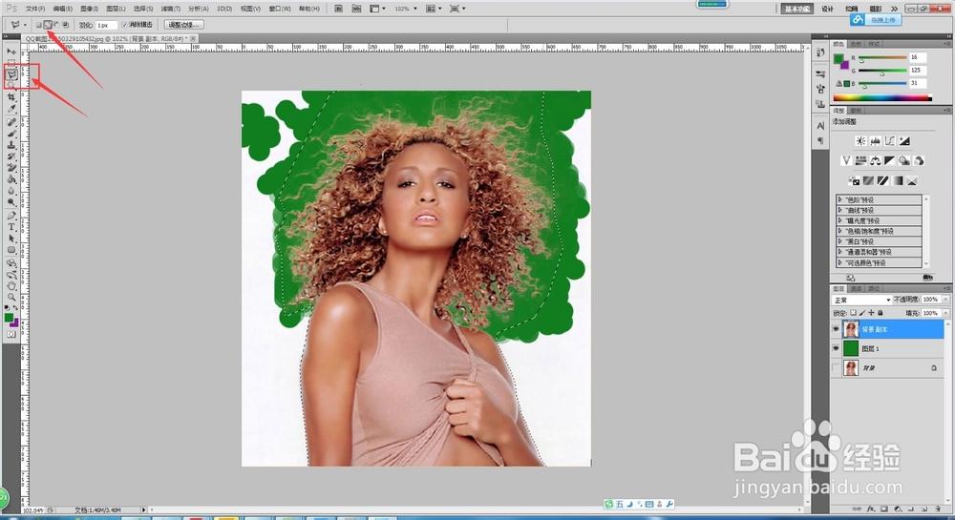Pick a color from the spectrum ramp

point(881,97)
